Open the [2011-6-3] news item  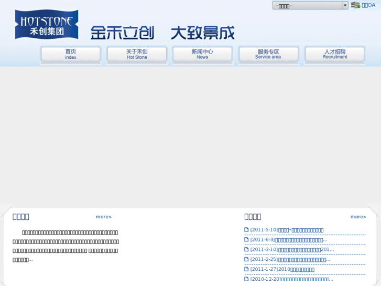289,240
